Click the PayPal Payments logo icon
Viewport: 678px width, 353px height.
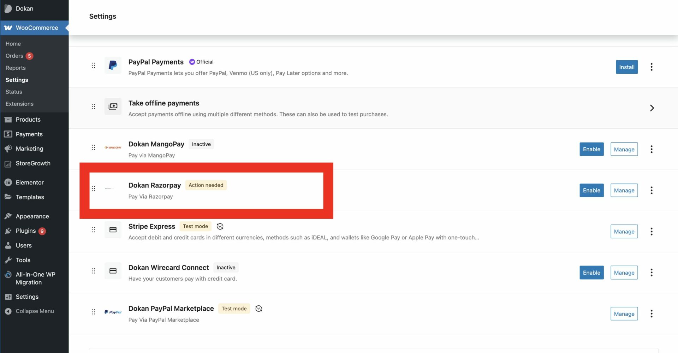(113, 65)
